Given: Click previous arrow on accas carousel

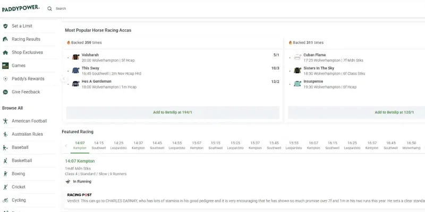Looking at the screenshot, I should (64, 79).
